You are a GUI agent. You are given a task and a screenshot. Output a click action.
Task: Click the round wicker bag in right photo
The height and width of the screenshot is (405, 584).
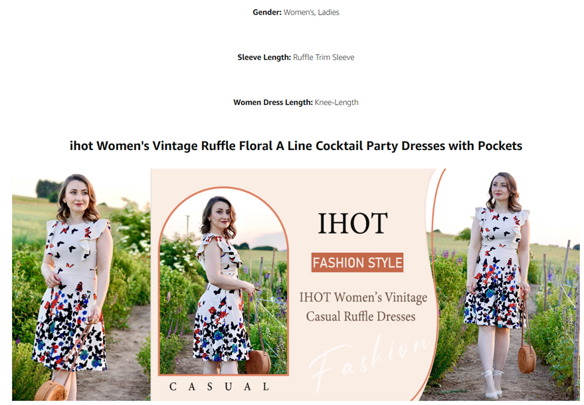527,359
